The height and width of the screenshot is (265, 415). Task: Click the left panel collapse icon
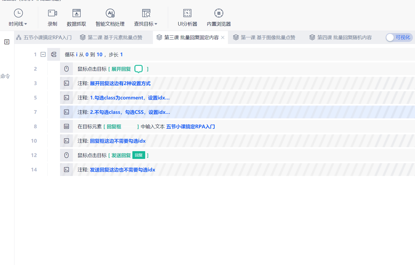[x=7, y=42]
